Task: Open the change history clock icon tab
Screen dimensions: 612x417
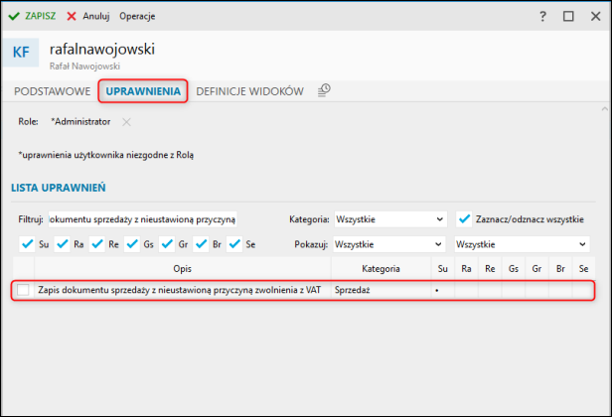Action: click(x=324, y=90)
